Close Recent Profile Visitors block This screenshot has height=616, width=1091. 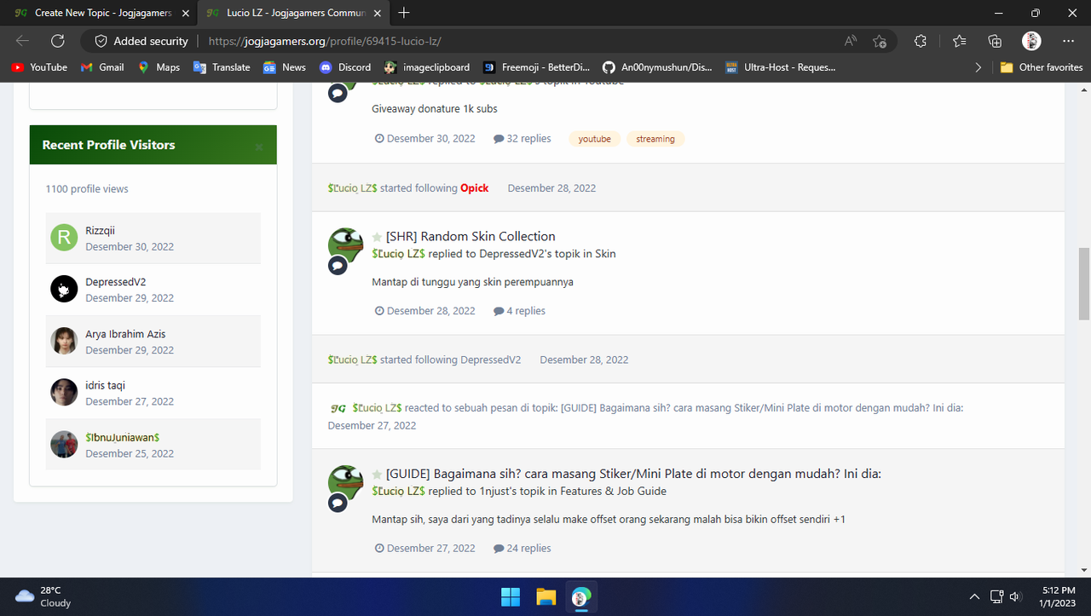click(259, 147)
